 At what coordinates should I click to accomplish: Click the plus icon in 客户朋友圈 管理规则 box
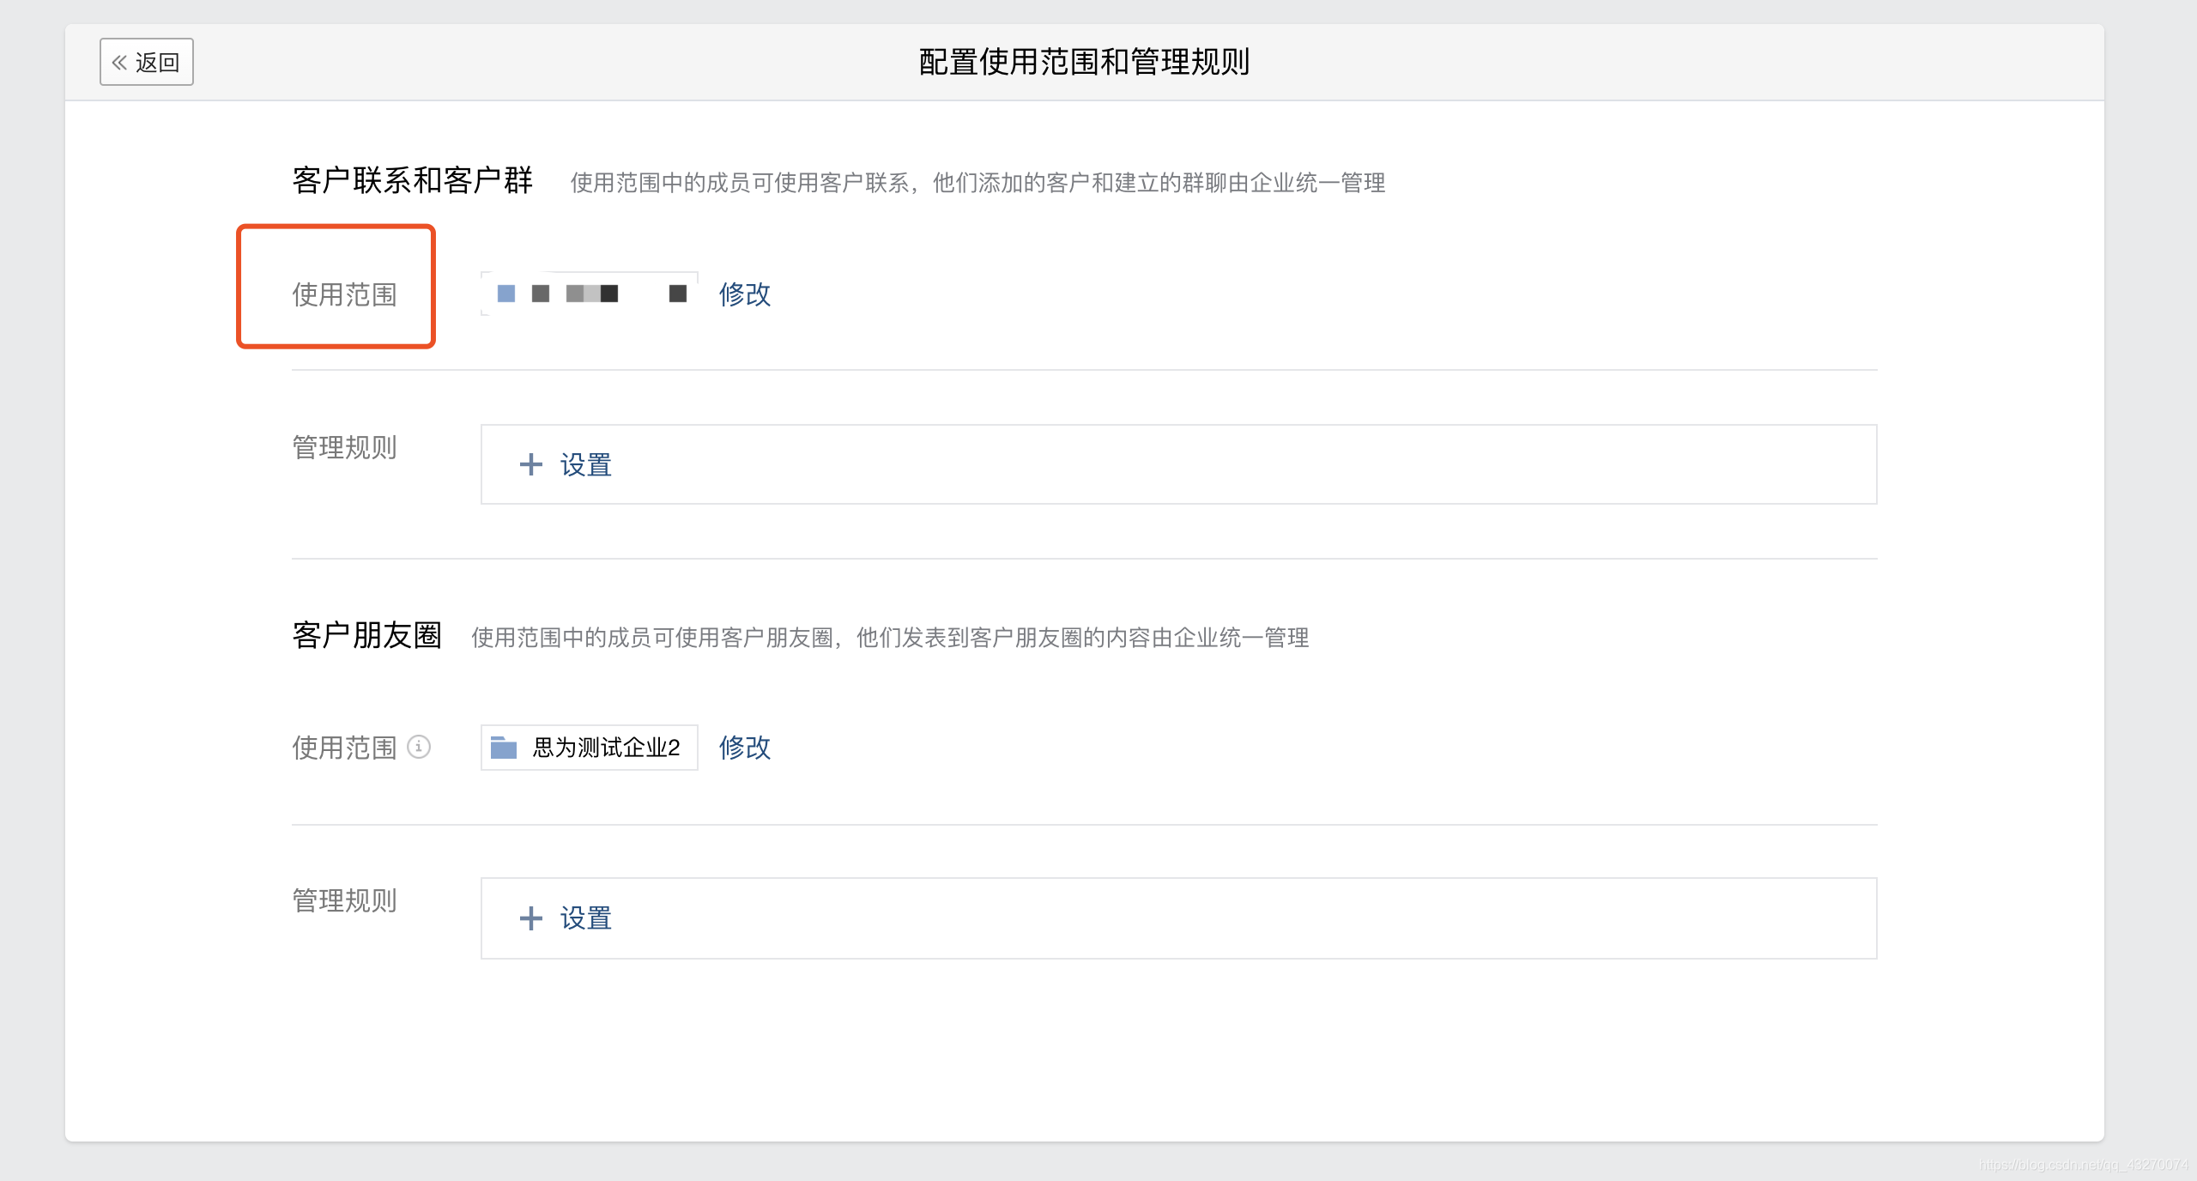(x=531, y=918)
